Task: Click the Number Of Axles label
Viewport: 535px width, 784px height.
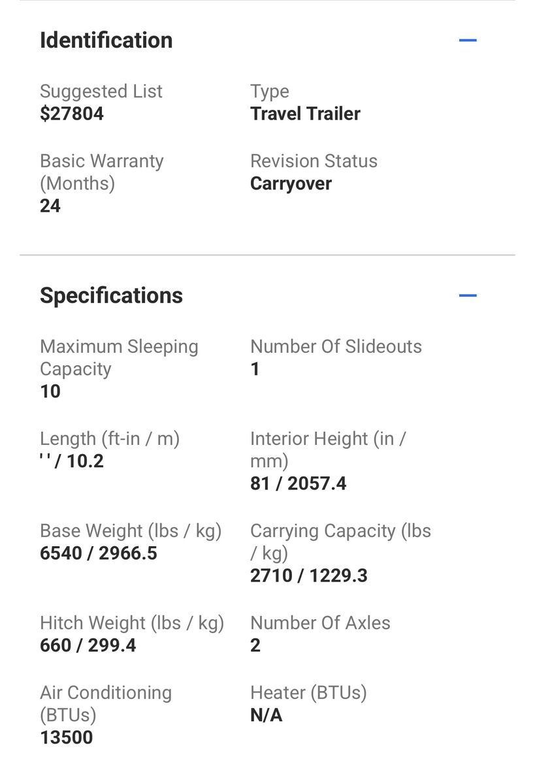Action: (320, 623)
